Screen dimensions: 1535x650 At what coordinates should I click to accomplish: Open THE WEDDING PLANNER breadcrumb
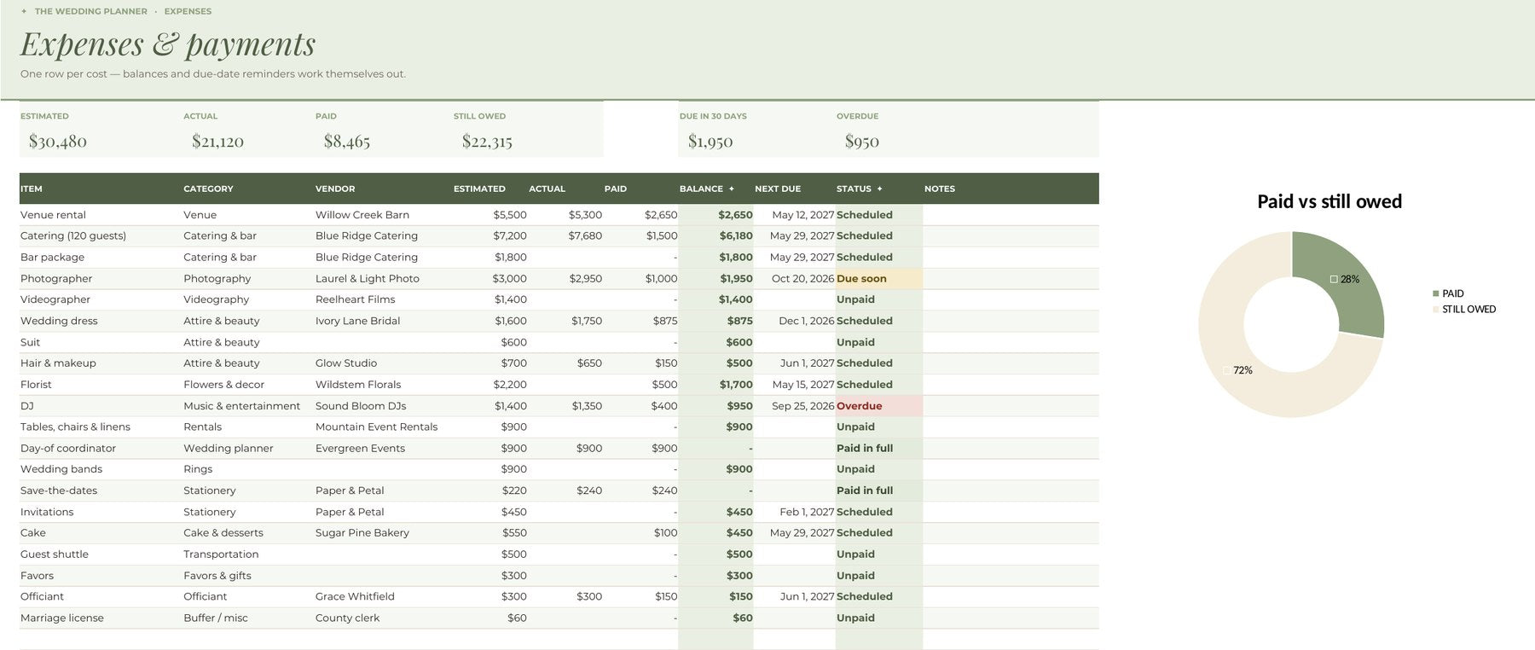pyautogui.click(x=90, y=11)
